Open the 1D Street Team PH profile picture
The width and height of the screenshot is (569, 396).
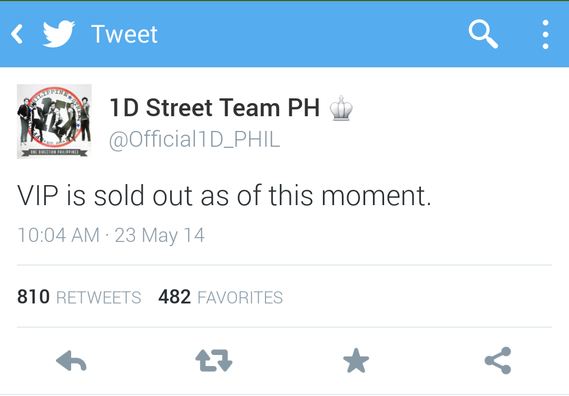[54, 121]
